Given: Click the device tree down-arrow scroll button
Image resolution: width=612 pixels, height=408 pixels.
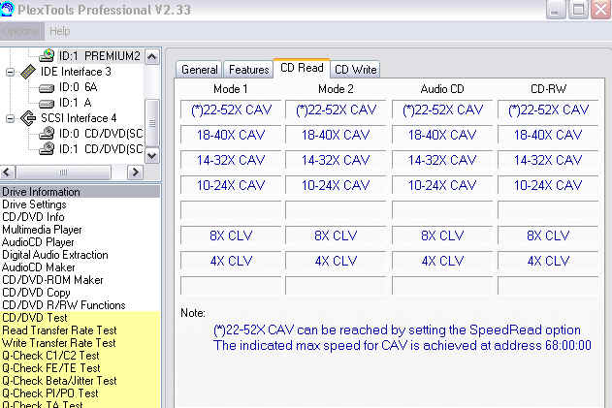Looking at the screenshot, I should click(152, 156).
